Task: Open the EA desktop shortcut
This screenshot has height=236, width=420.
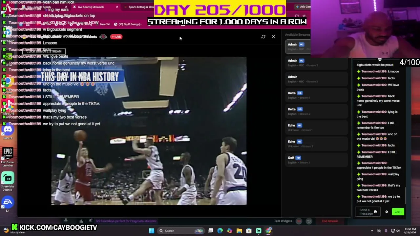Action: click(8, 204)
